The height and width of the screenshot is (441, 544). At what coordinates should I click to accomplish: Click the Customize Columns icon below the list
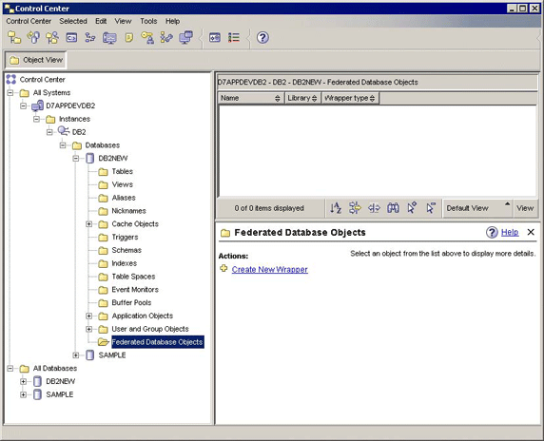coord(374,208)
